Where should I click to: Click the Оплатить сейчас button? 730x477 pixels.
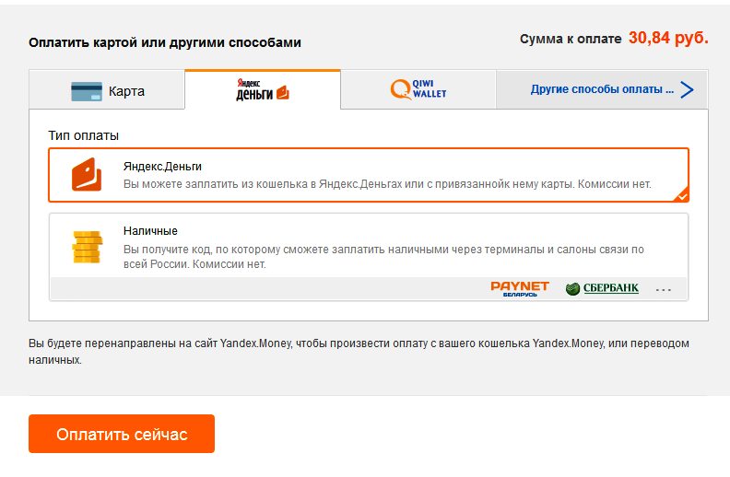pyautogui.click(x=122, y=434)
